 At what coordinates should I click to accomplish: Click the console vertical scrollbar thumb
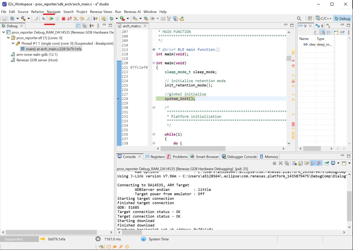349,206
